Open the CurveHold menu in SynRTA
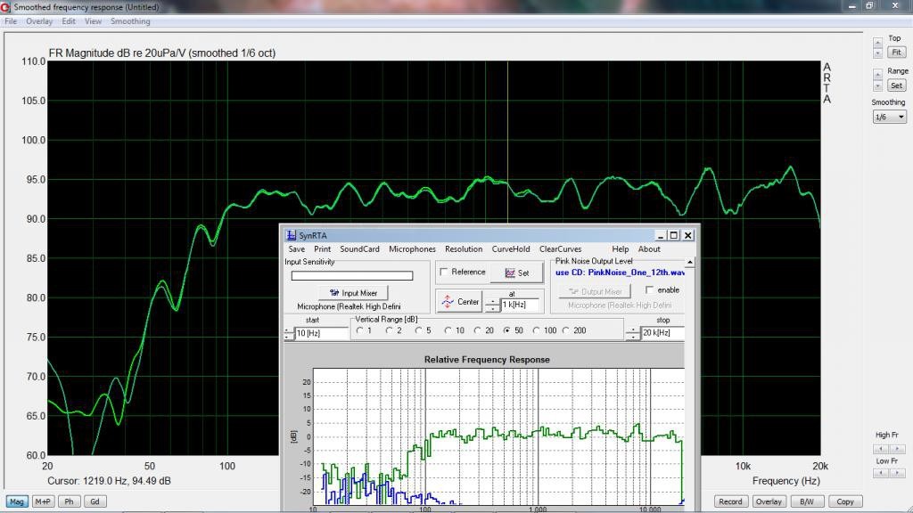This screenshot has width=913, height=513. tap(511, 249)
